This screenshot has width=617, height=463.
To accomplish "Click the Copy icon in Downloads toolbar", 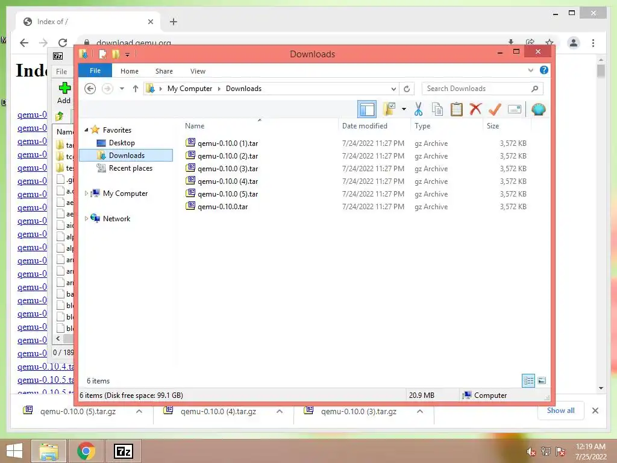I will pos(437,109).
